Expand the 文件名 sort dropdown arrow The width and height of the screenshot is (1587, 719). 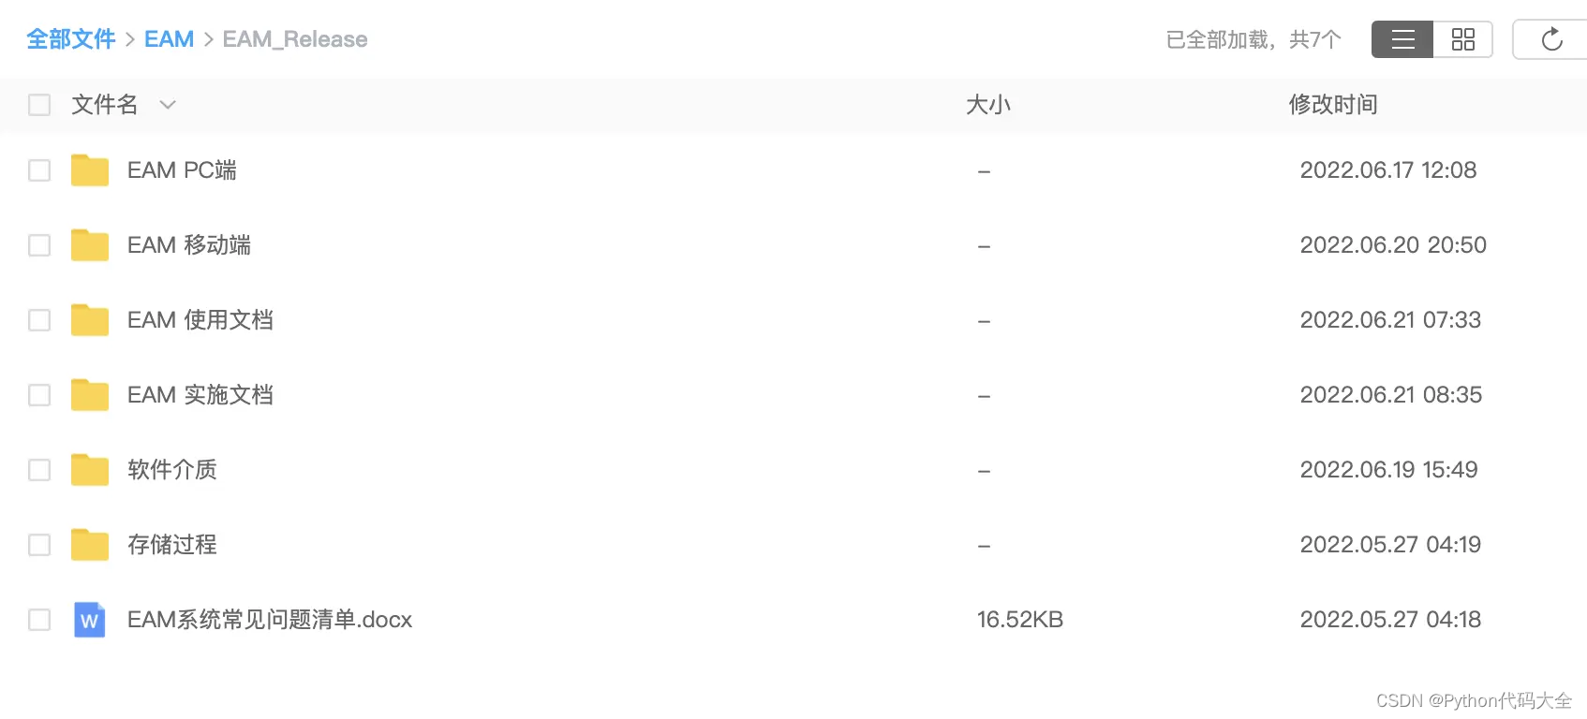tap(168, 105)
